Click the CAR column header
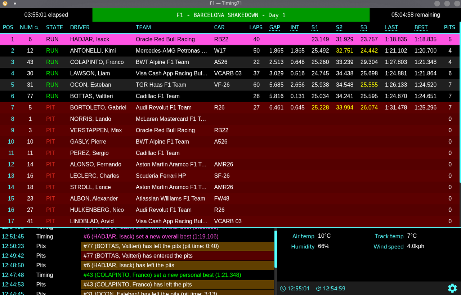 [x=219, y=27]
